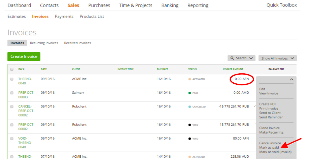
Task: Open the Dashboard section
Action: coord(19,5)
